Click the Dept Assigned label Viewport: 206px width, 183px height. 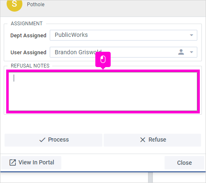(x=28, y=36)
